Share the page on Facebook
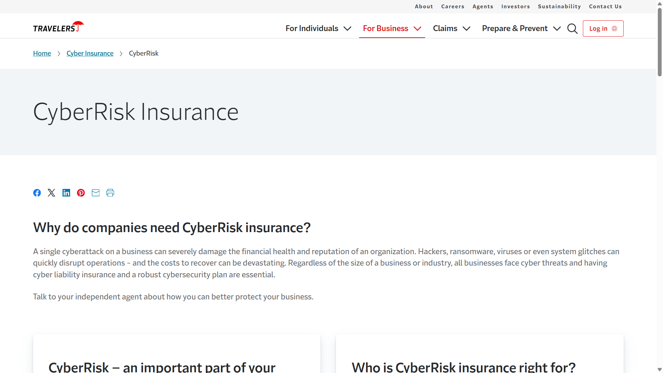 tap(37, 193)
